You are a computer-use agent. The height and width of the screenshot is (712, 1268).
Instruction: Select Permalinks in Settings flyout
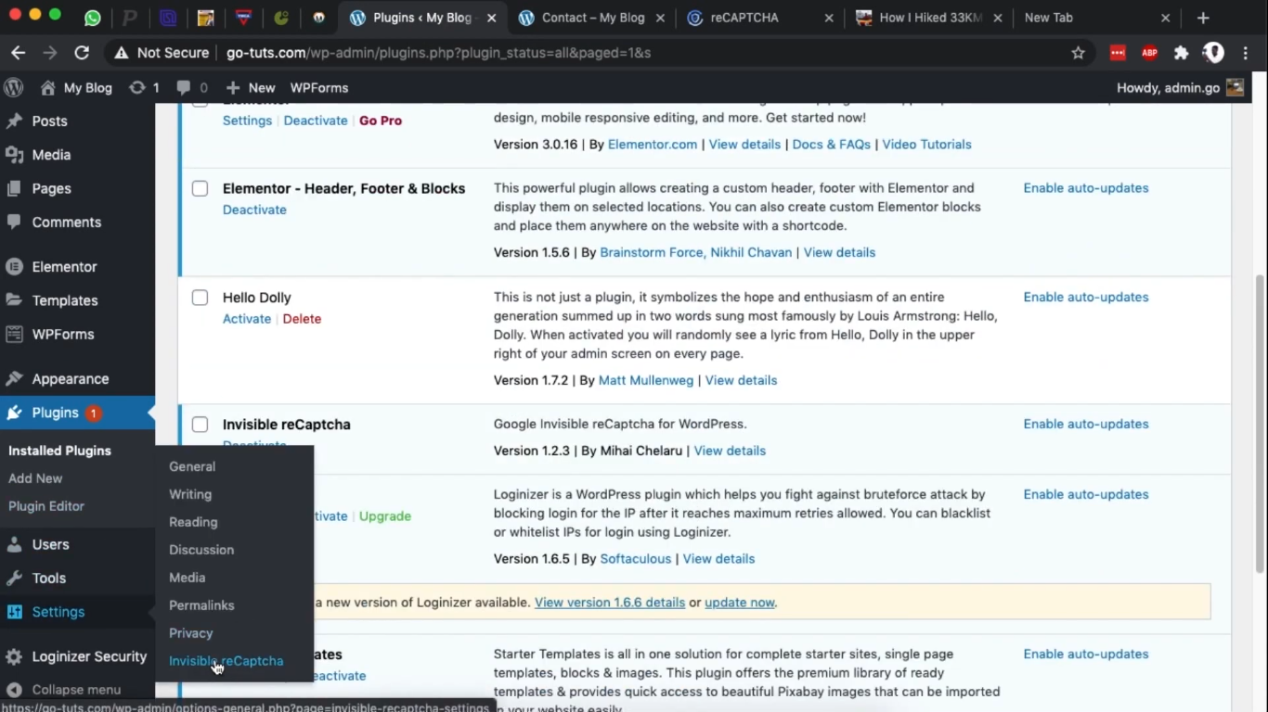(201, 605)
